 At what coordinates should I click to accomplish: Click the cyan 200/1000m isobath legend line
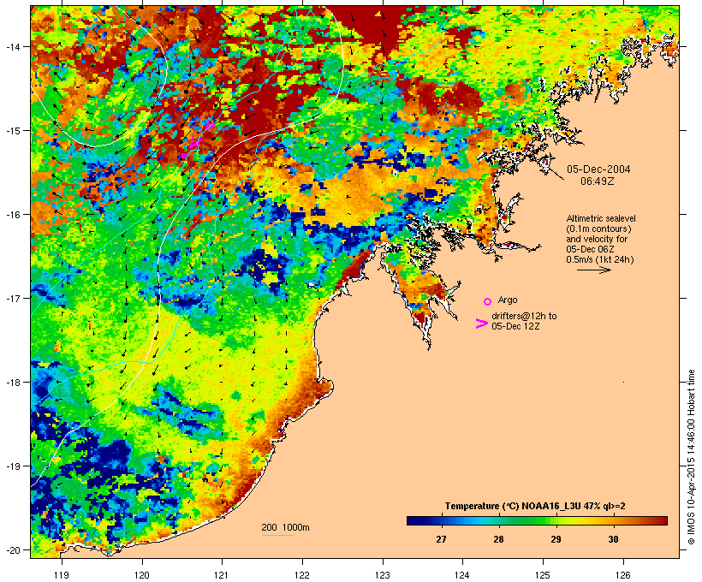[278, 535]
